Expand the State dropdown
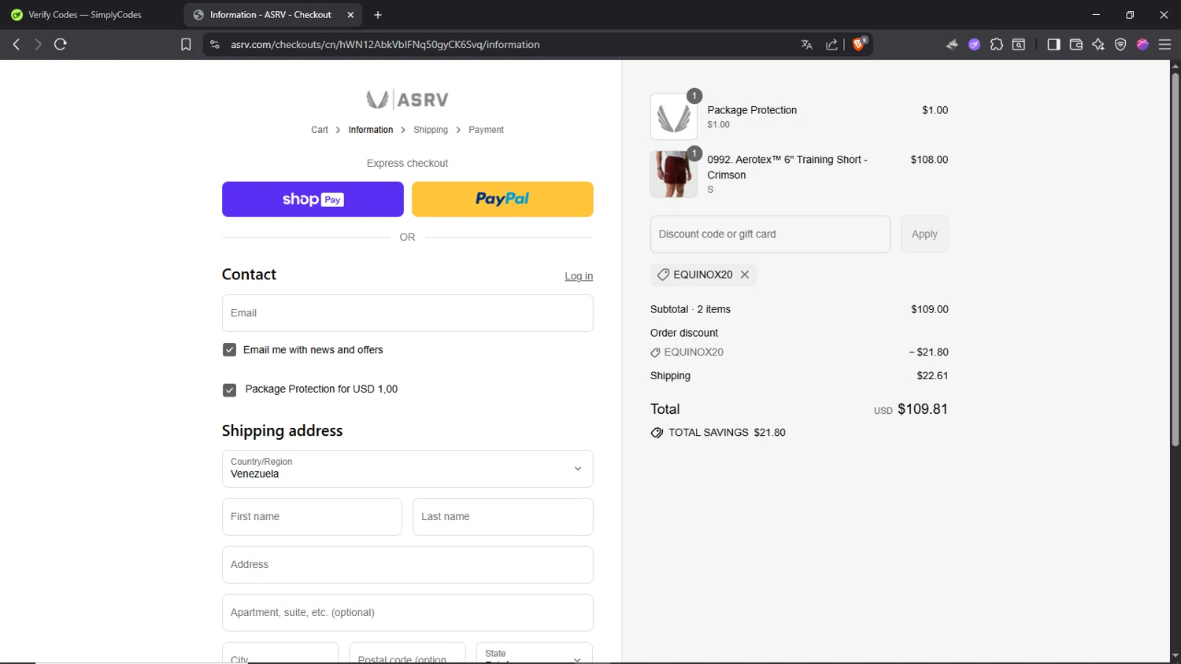The image size is (1181, 664). coord(534,655)
